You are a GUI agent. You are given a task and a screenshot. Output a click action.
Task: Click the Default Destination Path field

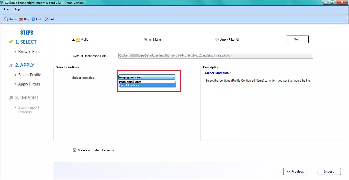click(216, 56)
